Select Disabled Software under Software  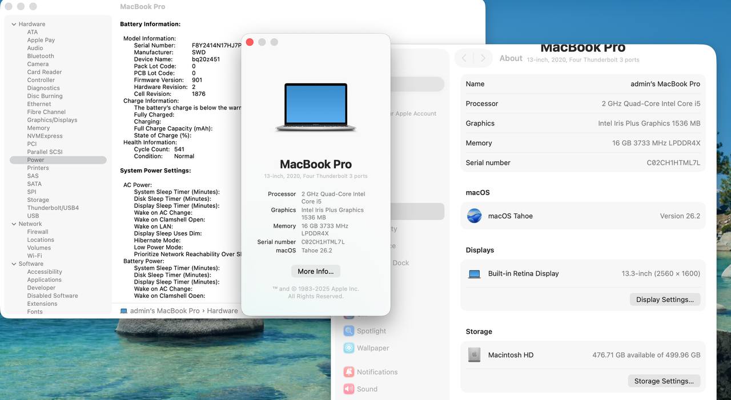[x=53, y=296]
